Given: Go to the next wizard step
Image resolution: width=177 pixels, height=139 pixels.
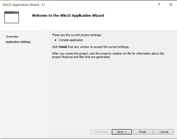Looking at the screenshot, I should pos(122,132).
